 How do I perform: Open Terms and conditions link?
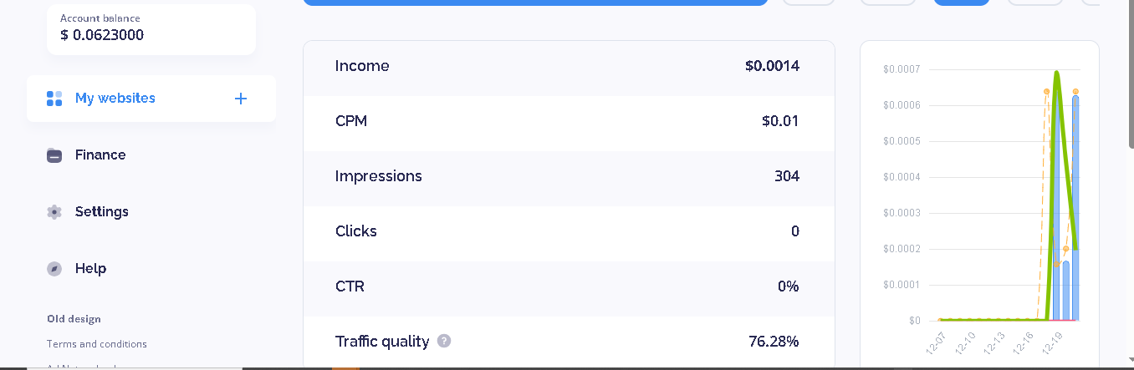[x=97, y=344]
